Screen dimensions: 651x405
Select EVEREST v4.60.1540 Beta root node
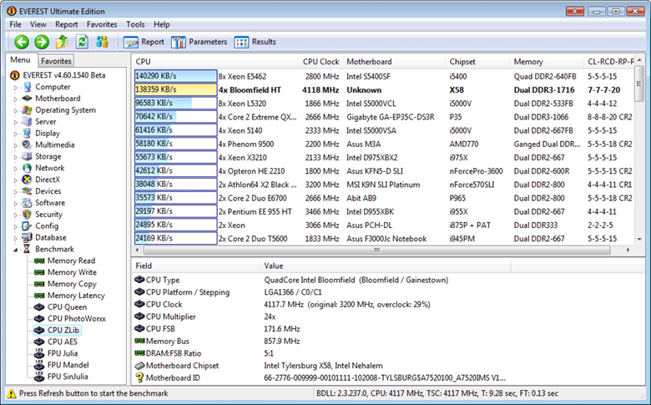pos(64,75)
